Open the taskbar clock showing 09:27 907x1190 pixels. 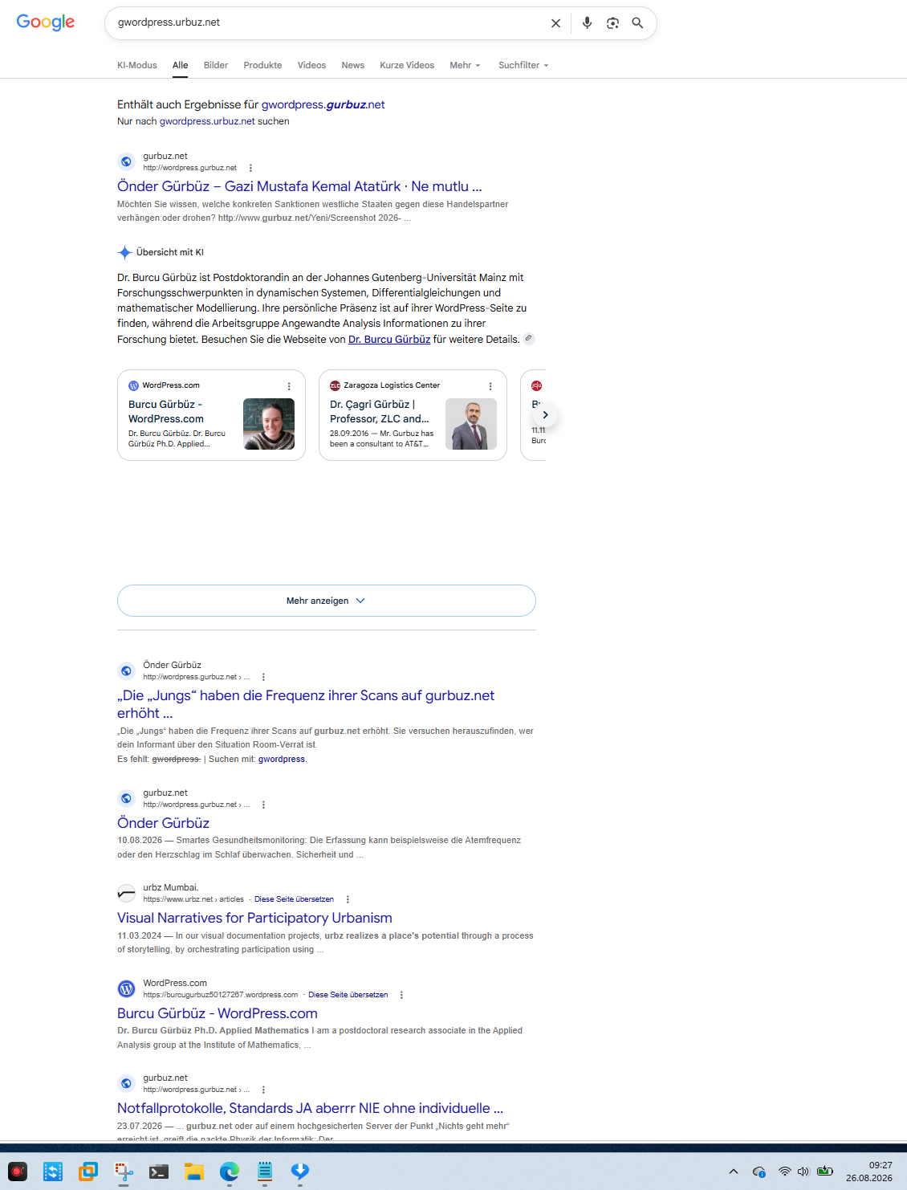[869, 1172]
